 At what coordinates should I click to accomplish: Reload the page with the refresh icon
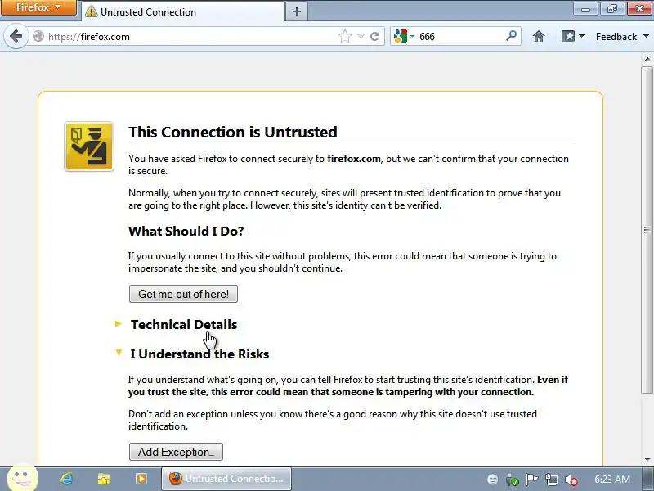click(375, 36)
